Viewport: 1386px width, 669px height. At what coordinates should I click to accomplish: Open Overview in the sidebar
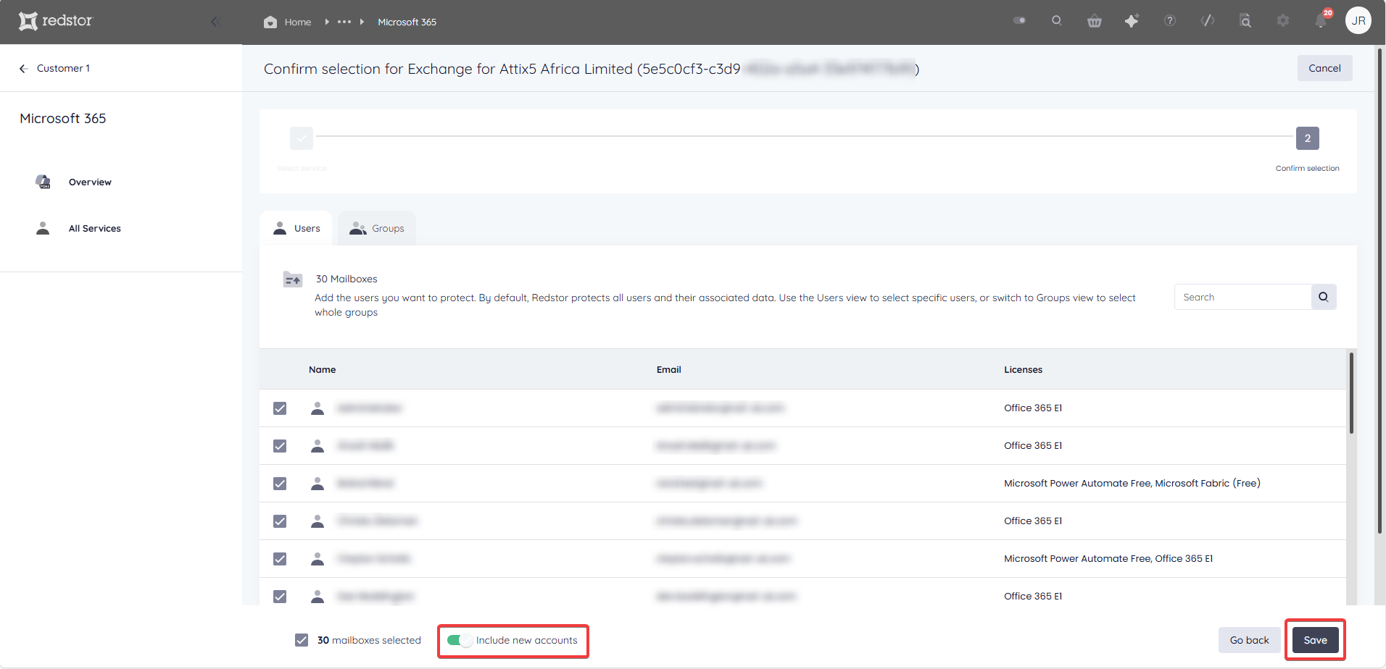click(90, 182)
